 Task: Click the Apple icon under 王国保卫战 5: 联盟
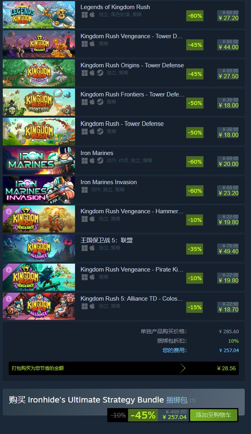point(92,248)
